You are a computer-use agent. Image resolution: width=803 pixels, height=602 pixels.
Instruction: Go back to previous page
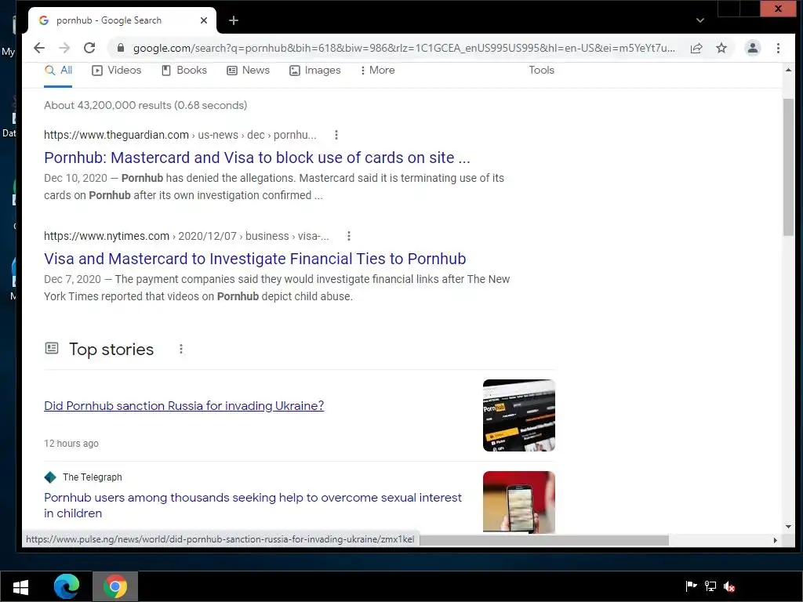[x=39, y=48]
